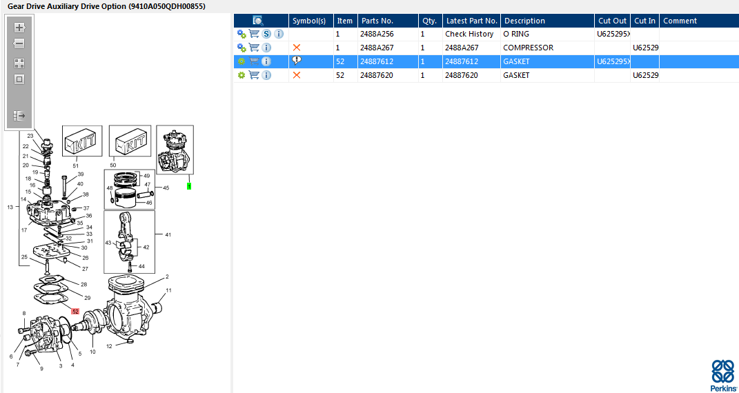Sort by the Qty. column header
Image resolution: width=739 pixels, height=393 pixels.
429,21
